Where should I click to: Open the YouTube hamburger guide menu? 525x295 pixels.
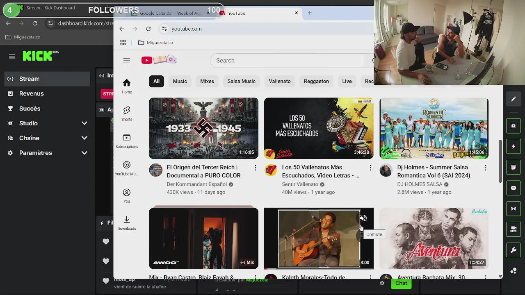click(x=127, y=61)
